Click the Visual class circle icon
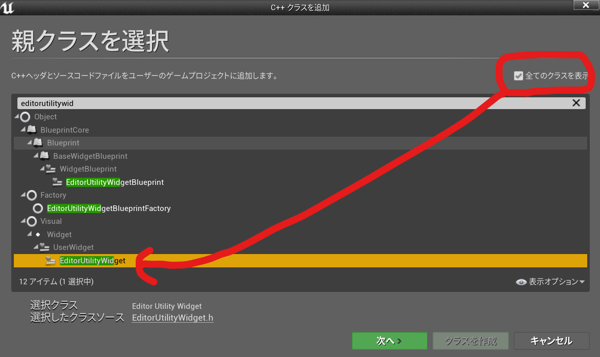This screenshot has width=600, height=357. [32, 221]
